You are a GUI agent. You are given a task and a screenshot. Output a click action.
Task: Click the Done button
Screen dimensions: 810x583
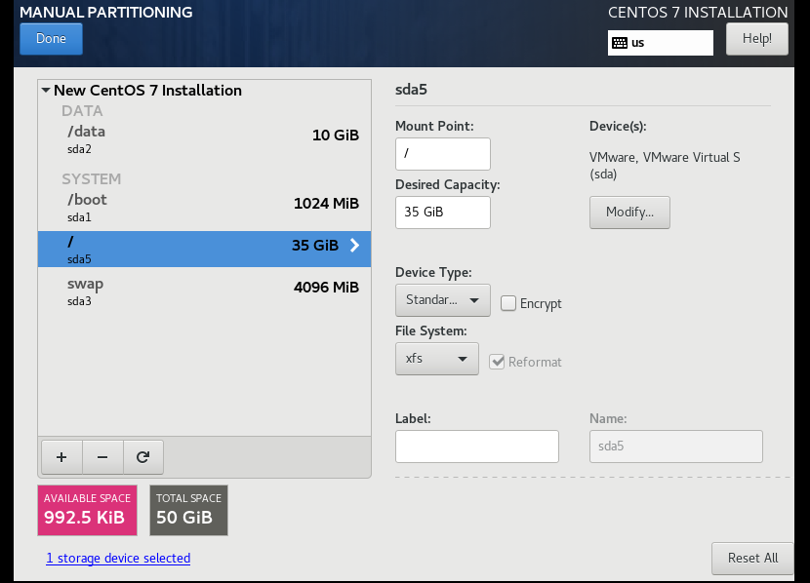(51, 39)
